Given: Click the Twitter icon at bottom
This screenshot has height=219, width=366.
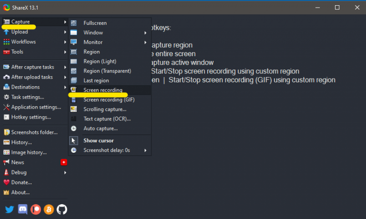Looking at the screenshot, I should 10,209.
